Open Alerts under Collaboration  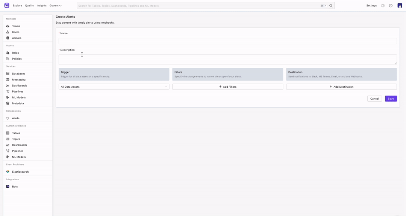(x=15, y=118)
